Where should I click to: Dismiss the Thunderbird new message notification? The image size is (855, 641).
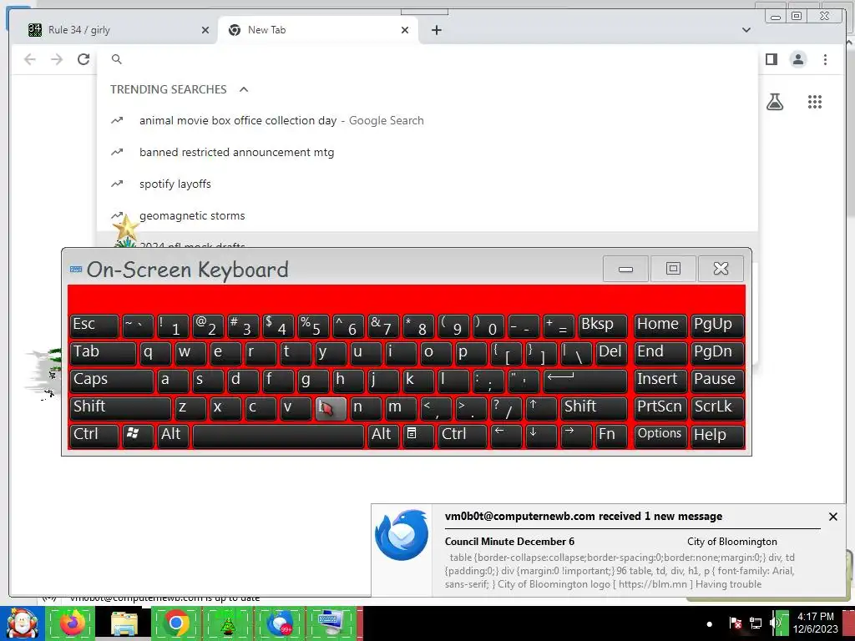pyautogui.click(x=832, y=517)
